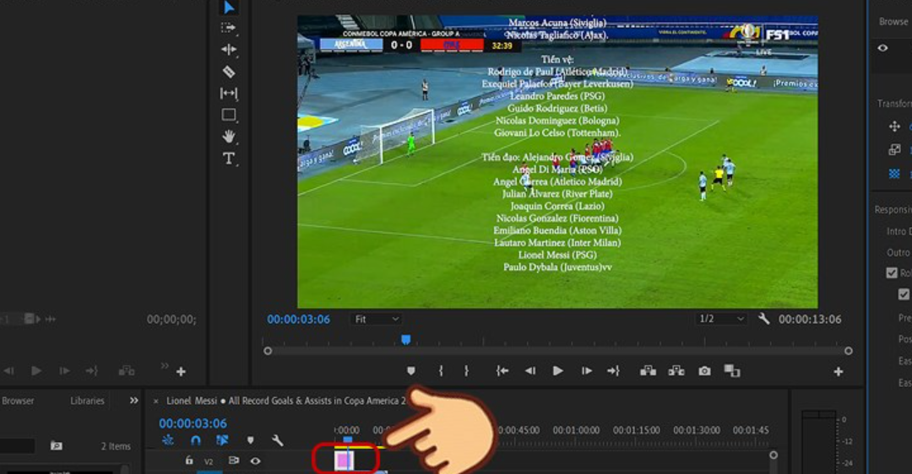The image size is (912, 474).
Task: Click left handle of Program Monitor zoom scrollbar
Action: (268, 351)
